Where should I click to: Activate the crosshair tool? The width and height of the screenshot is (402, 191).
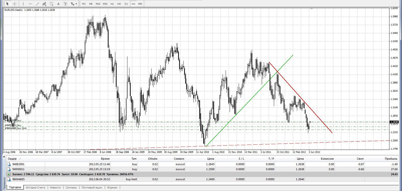(x=15, y=4)
